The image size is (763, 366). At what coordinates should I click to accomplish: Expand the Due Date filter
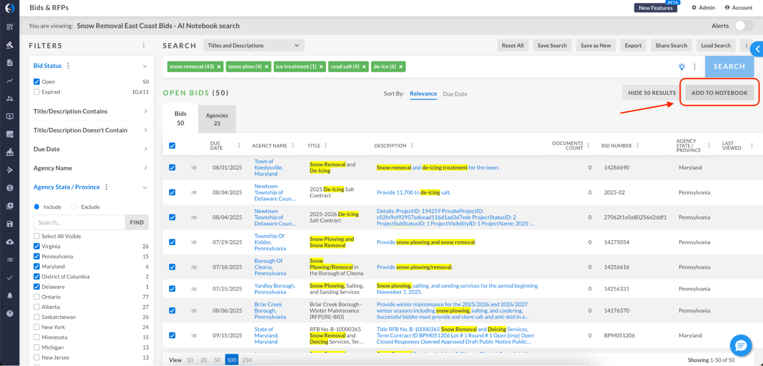coord(90,149)
